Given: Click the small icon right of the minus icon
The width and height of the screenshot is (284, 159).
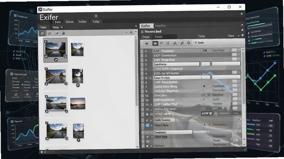Looking at the screenshot, I should tap(131, 33).
